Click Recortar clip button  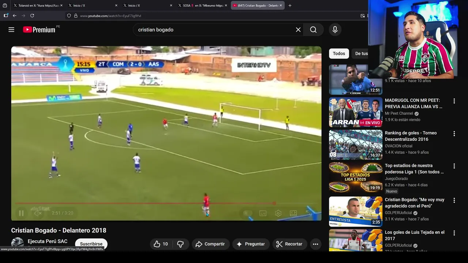(x=289, y=244)
